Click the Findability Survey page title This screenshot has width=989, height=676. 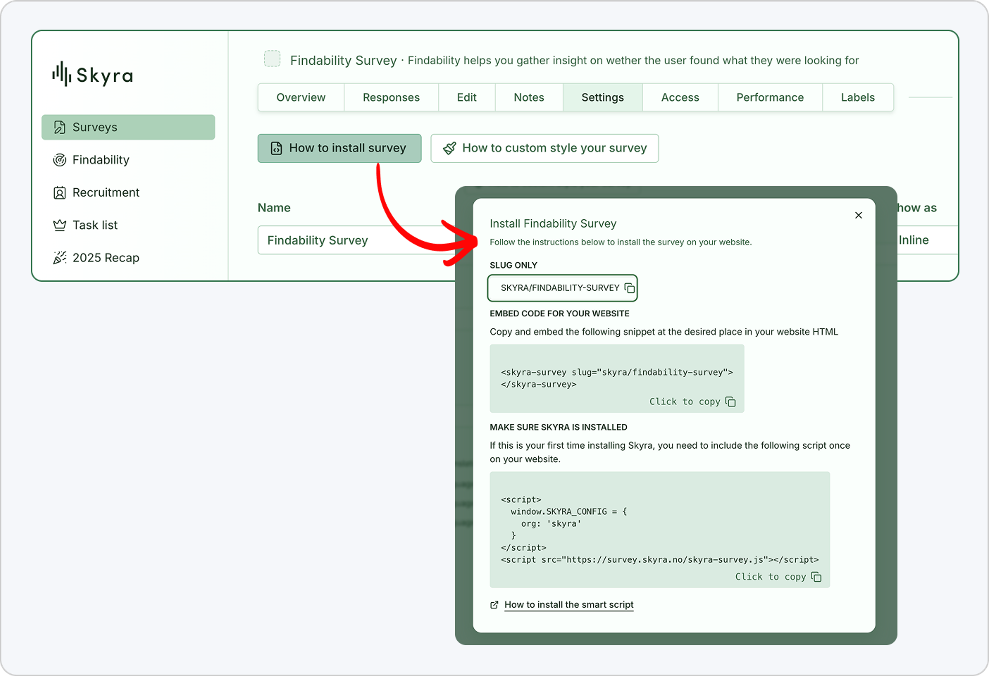[343, 60]
